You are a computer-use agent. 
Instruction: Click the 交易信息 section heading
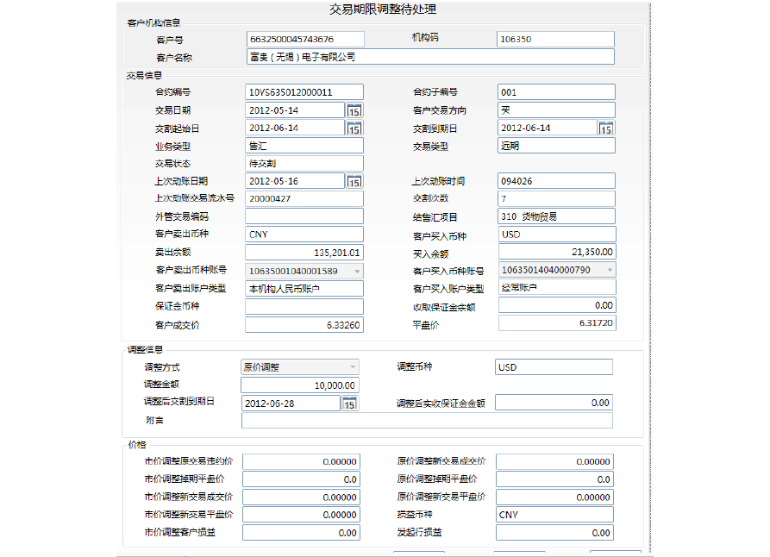pos(144,76)
